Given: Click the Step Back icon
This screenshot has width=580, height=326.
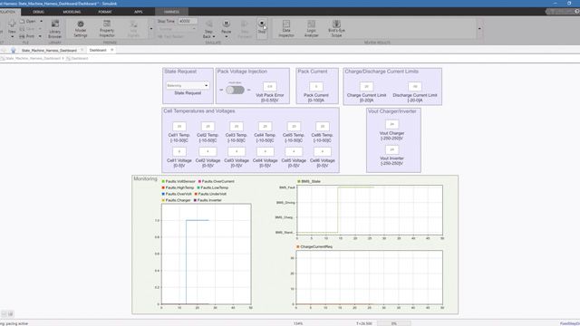Looking at the screenshot, I should [x=208, y=24].
